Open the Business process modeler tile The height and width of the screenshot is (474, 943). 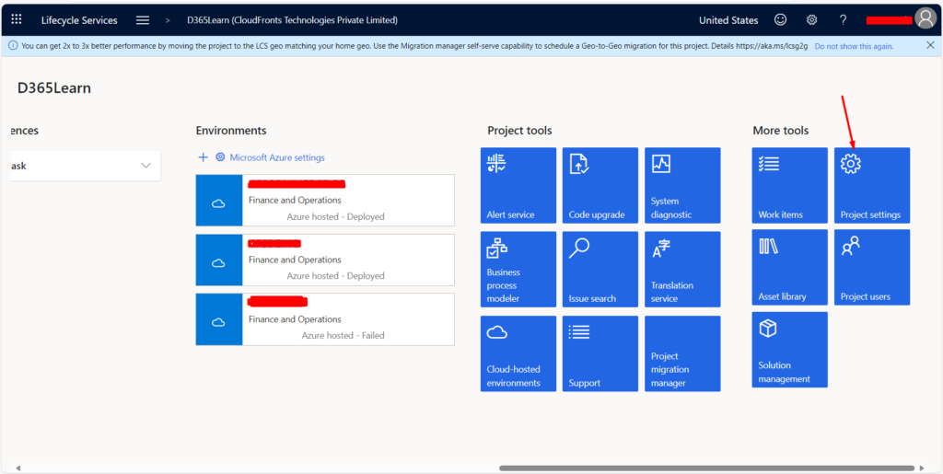pos(518,269)
